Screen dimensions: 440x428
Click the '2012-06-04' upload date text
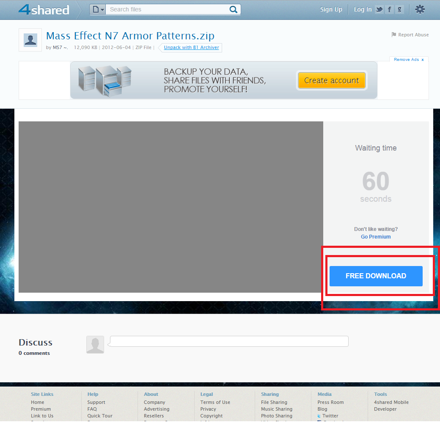[116, 48]
